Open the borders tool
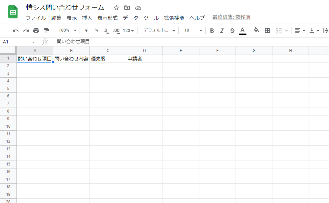 [x=267, y=30]
